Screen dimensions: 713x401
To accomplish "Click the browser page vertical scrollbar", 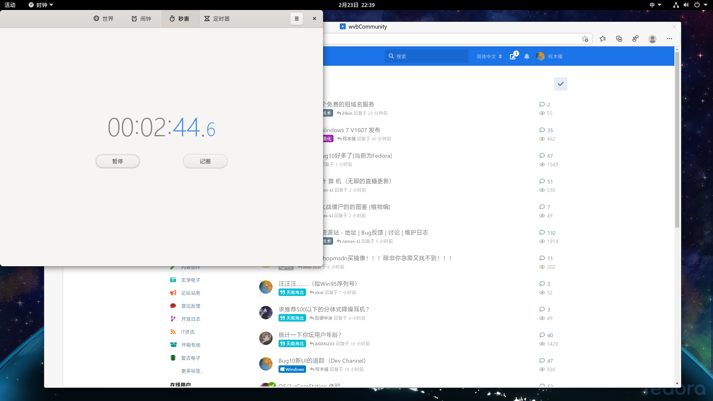I will (x=677, y=139).
